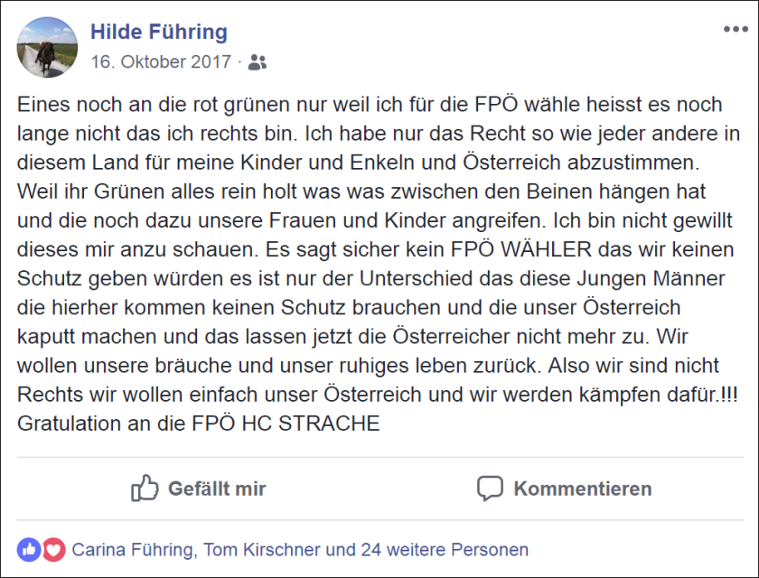The height and width of the screenshot is (578, 759).
Task: Click the thumbs-up icon beside Gefällt mir
Action: 145,489
